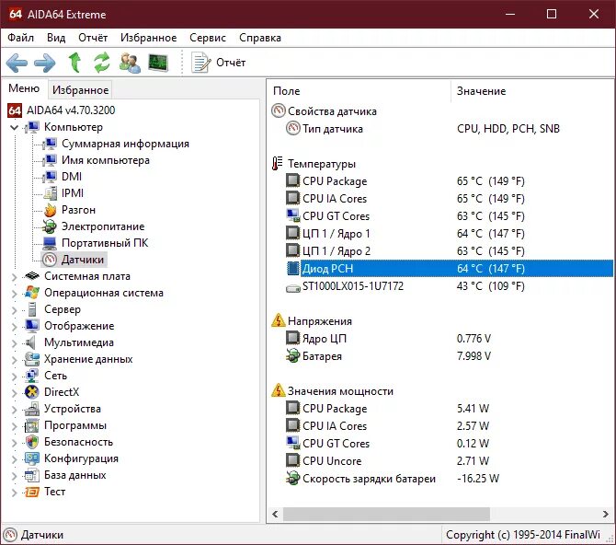The height and width of the screenshot is (545, 616).
Task: Click the scrollbar right arrow
Action: coord(605,514)
